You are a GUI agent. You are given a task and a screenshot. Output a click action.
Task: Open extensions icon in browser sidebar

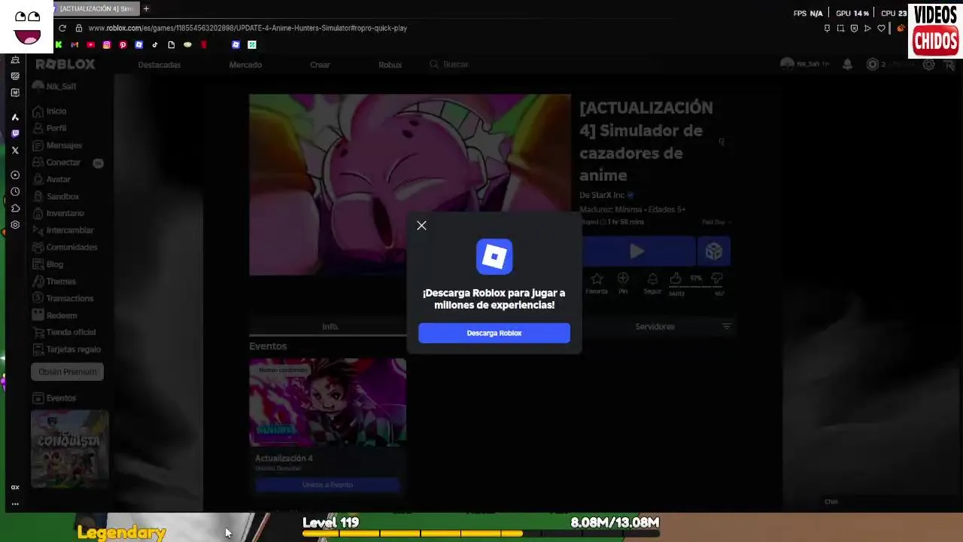(15, 208)
